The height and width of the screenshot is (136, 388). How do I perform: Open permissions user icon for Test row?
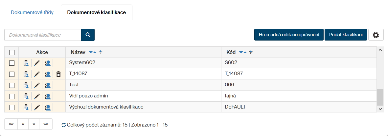[x=48, y=85]
